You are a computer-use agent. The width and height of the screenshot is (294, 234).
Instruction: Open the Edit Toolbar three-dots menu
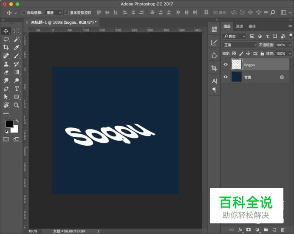[6, 113]
